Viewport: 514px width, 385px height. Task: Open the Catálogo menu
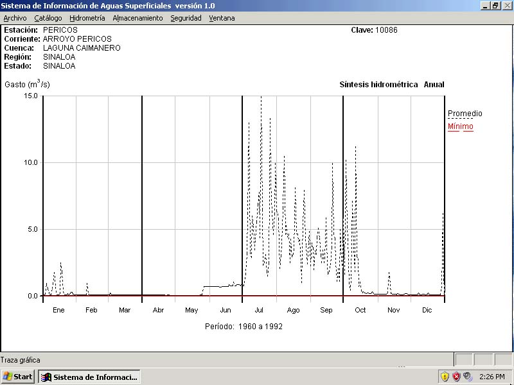48,18
